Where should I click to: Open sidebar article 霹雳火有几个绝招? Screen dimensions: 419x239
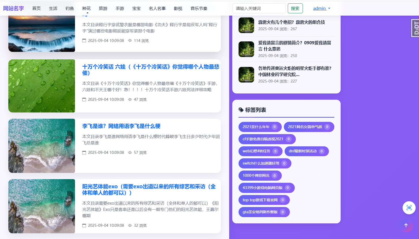(291, 22)
